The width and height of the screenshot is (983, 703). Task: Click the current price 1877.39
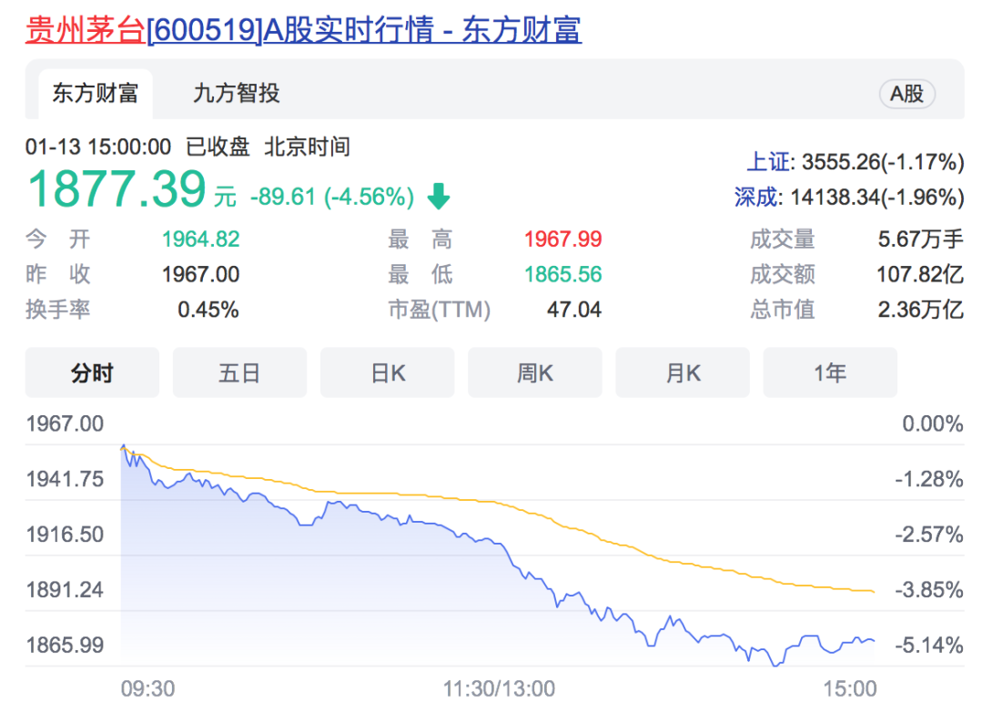tap(117, 188)
